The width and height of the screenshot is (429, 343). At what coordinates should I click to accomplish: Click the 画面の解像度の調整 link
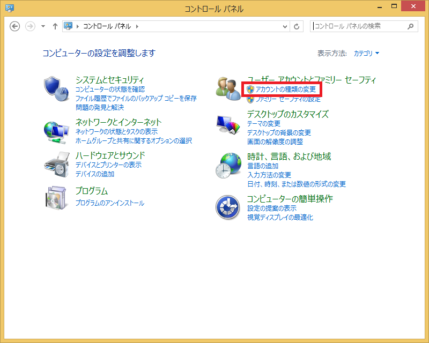[275, 142]
